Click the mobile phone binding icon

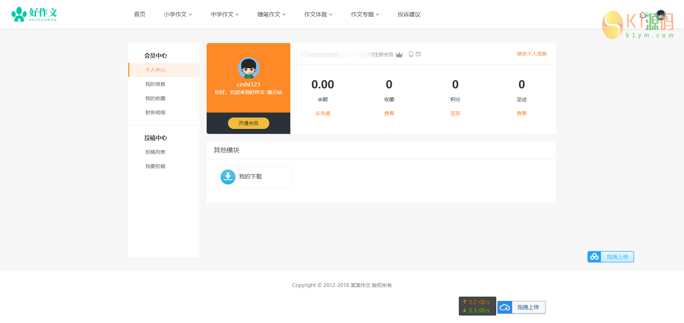coord(411,54)
